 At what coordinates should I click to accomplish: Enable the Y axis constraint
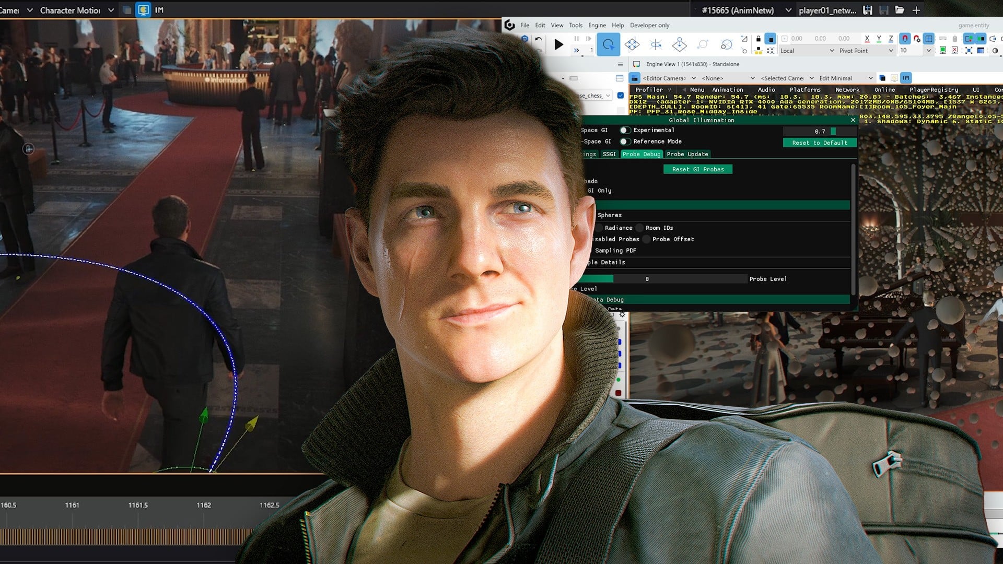click(879, 39)
